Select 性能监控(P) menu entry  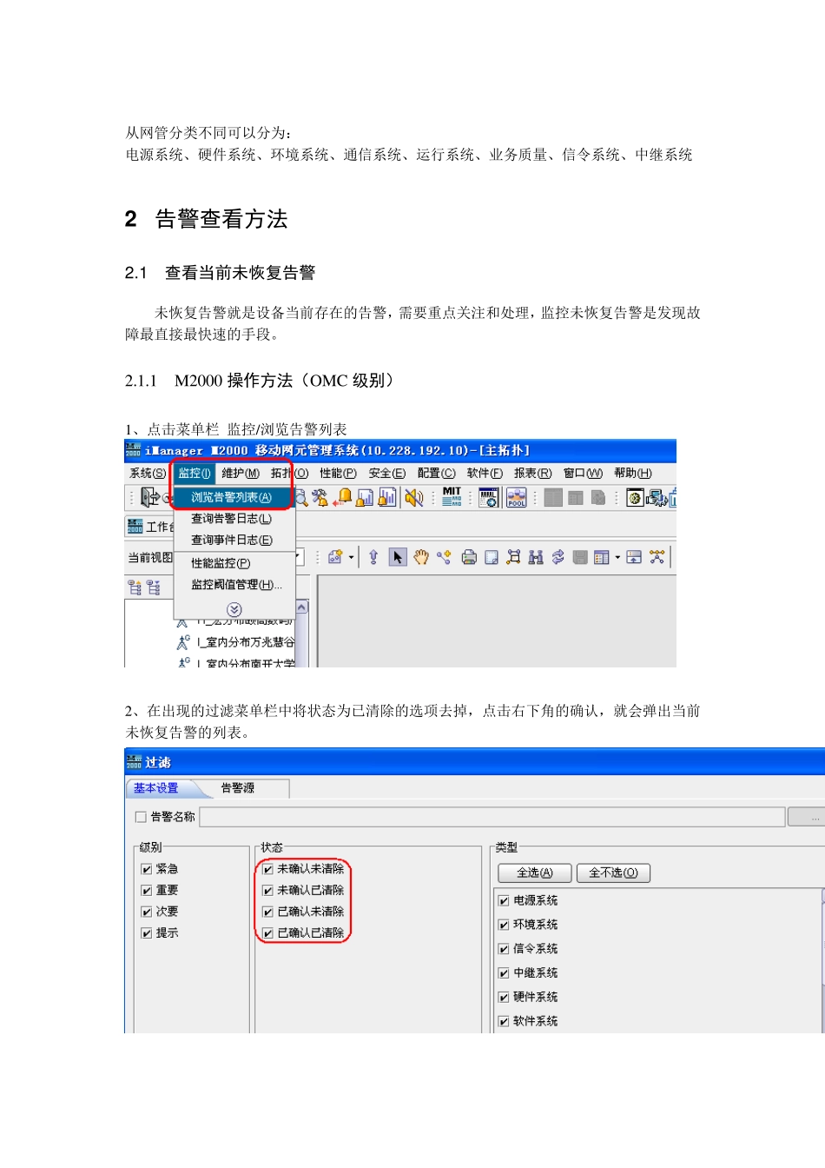234,563
